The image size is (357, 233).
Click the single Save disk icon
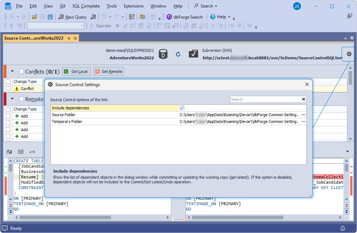(42, 17)
